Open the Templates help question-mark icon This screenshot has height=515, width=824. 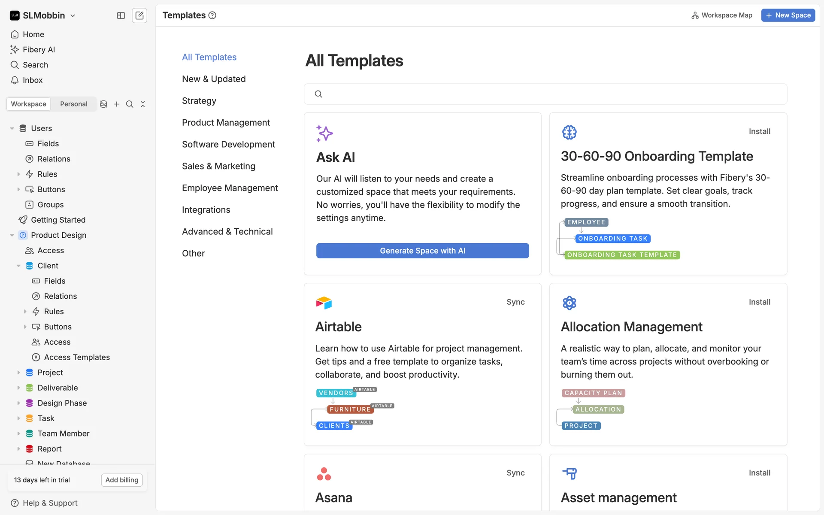(212, 15)
